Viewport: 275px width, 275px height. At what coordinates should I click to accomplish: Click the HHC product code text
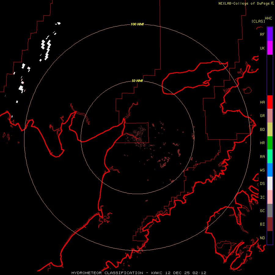coord(268,18)
